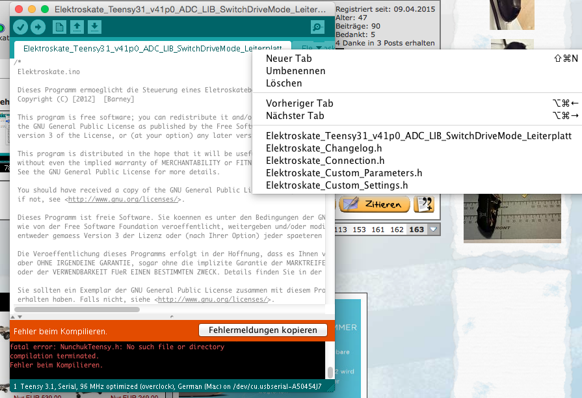This screenshot has width=582, height=398.
Task: Click the line 'See the GNU General Public License'
Action: tap(119, 172)
